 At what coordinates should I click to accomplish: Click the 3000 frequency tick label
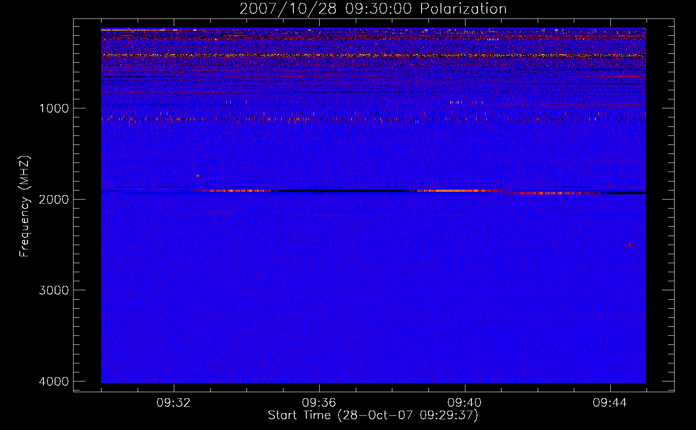(x=54, y=290)
